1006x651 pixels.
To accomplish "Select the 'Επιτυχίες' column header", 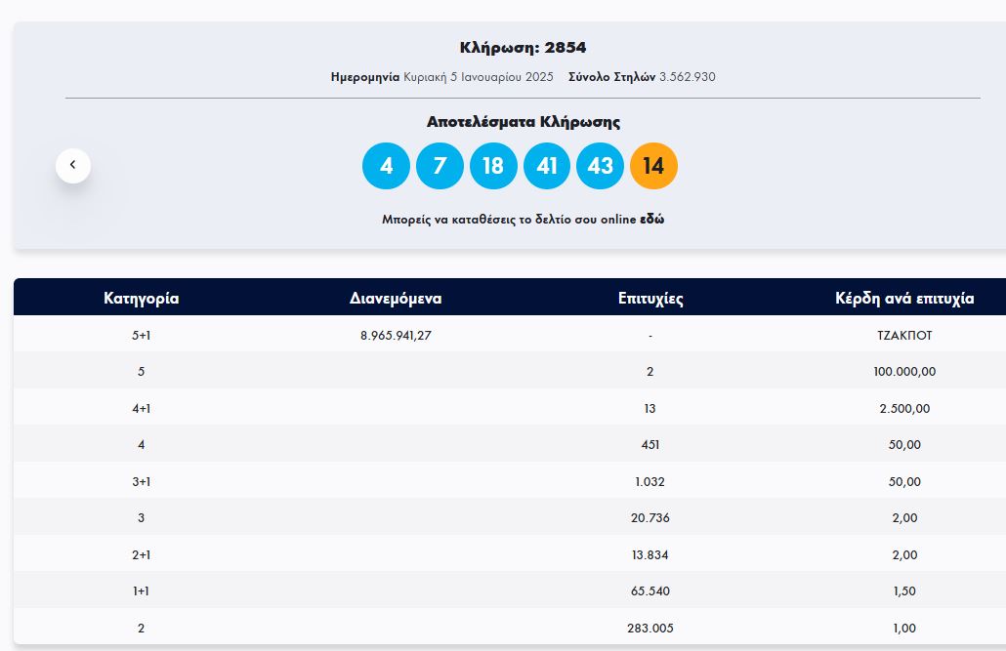I will click(650, 299).
